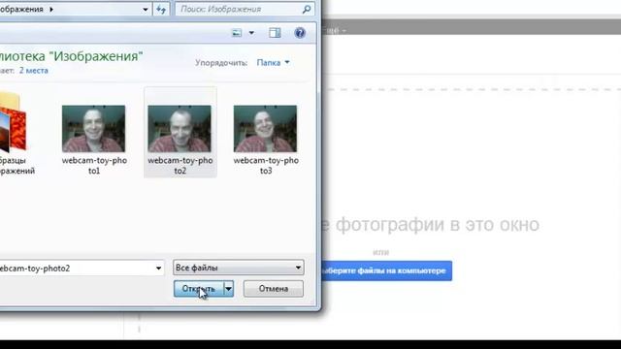621x349 pixels.
Task: Click the webcam-toy-photo3 file name
Action: point(266,166)
